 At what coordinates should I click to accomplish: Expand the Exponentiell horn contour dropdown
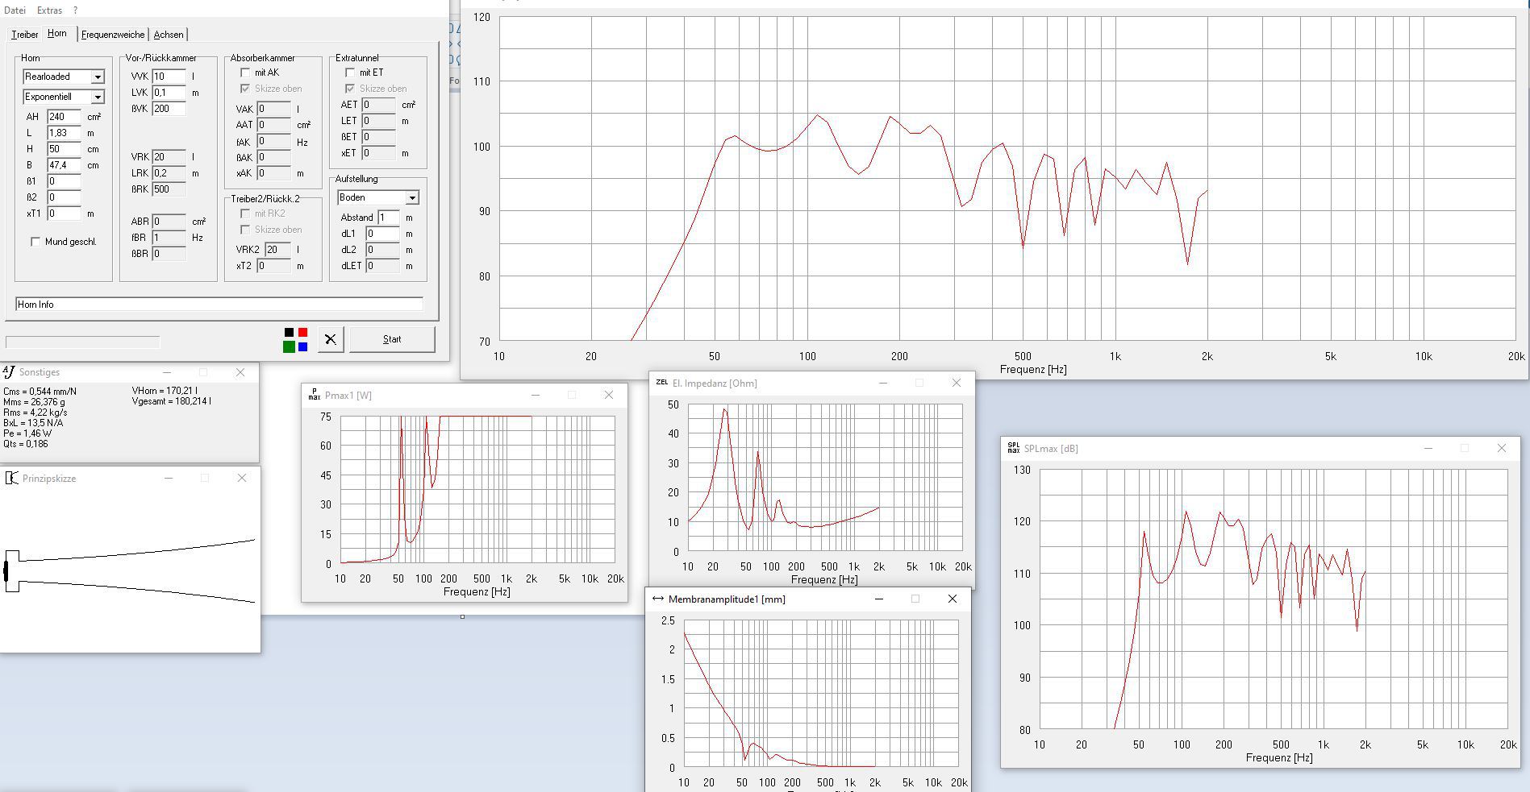click(x=98, y=97)
